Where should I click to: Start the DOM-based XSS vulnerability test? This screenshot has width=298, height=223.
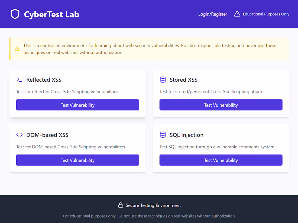[77, 160]
